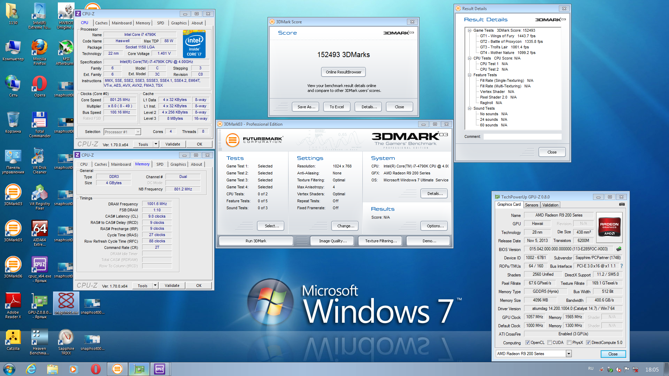The image size is (669, 376).
Task: Click the RU language indicator in tray
Action: (591, 368)
